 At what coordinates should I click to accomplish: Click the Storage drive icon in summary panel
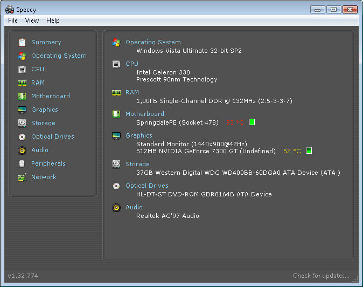(x=116, y=164)
